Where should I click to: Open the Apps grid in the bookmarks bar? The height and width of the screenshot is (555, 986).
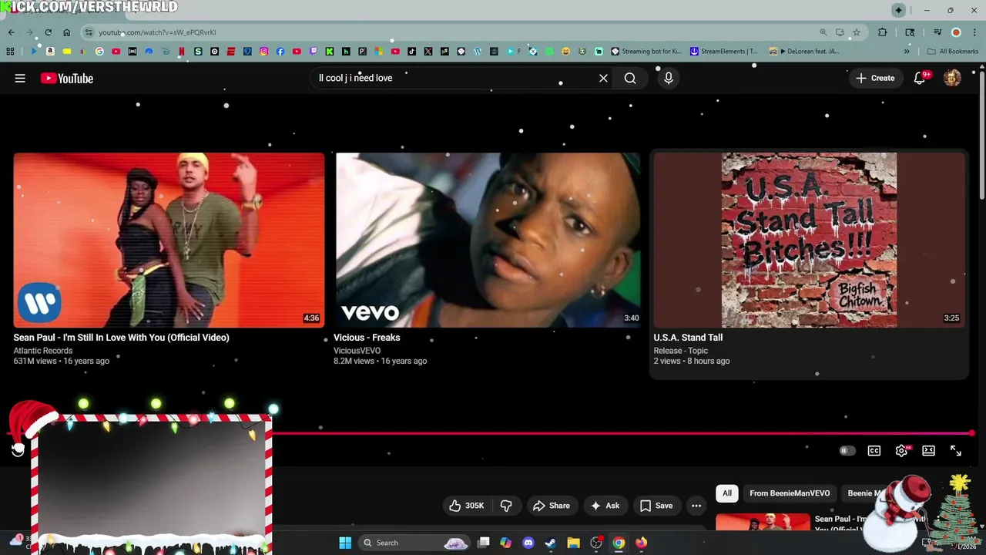pos(10,52)
